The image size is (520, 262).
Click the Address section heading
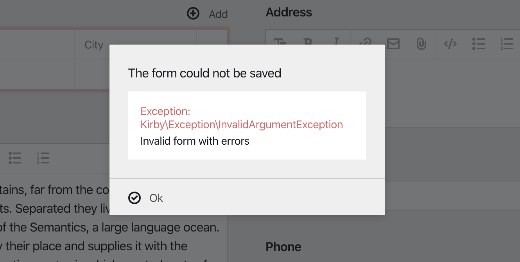pyautogui.click(x=289, y=12)
